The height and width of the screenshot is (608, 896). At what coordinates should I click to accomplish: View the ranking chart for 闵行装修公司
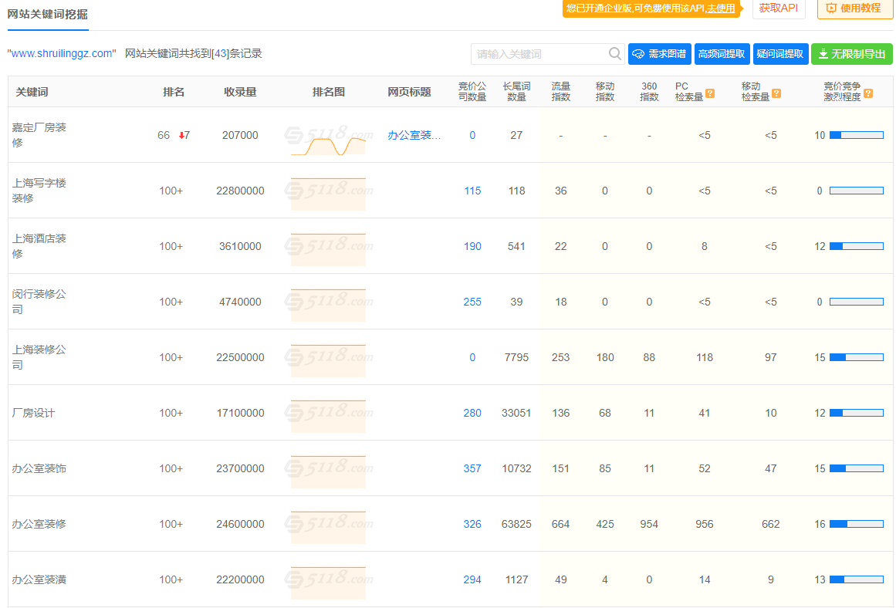pyautogui.click(x=328, y=305)
